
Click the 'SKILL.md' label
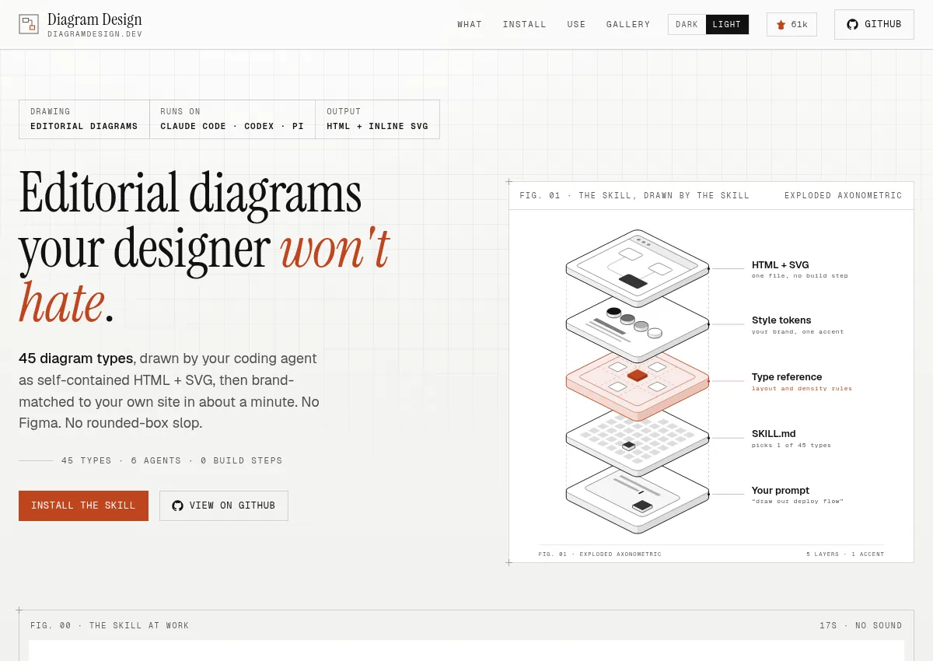click(774, 434)
